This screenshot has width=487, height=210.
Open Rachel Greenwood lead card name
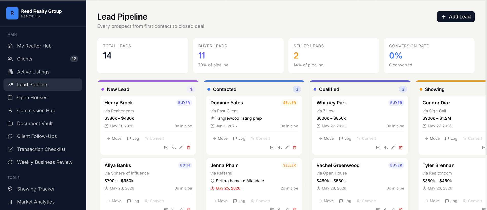(x=338, y=165)
